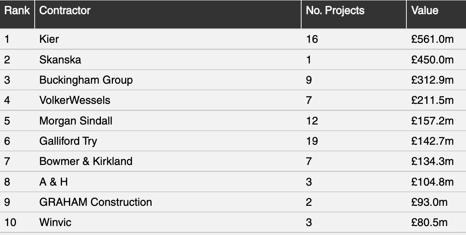Screen dimensions: 466x235
Task: Select the A & H contractor
Action: tap(53, 182)
